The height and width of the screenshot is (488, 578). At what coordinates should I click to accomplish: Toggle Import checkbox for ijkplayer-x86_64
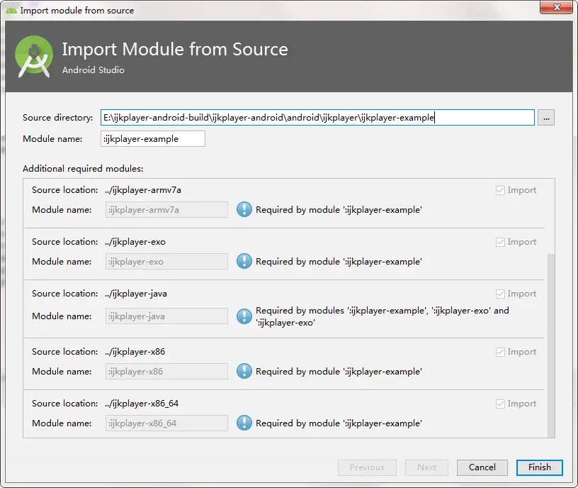coord(501,404)
